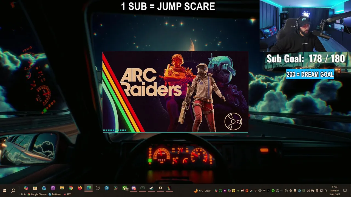This screenshot has height=197, width=351.
Task: Switch to Microsoft Edge taskbar icon
Action: click(x=89, y=188)
